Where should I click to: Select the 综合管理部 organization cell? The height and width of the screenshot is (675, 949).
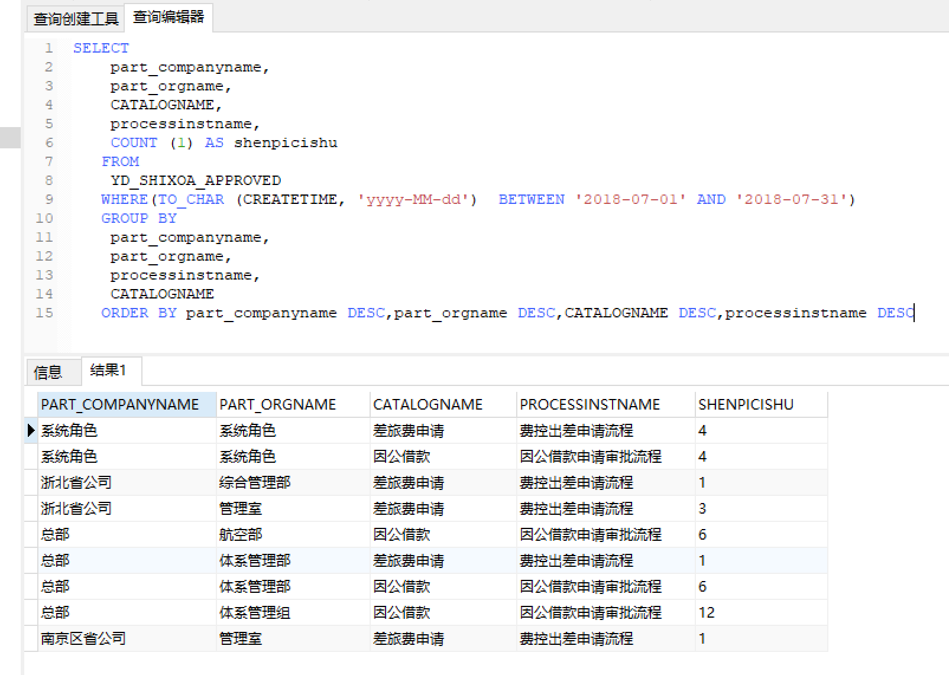coord(255,482)
